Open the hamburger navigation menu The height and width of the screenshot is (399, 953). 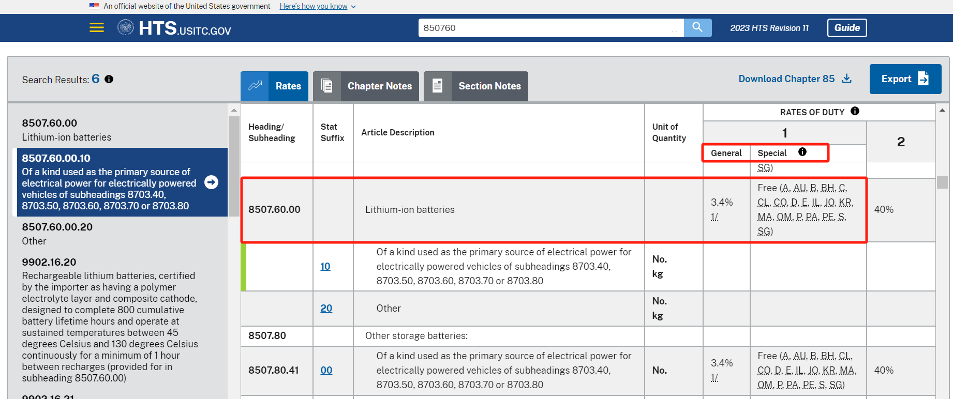click(x=96, y=27)
